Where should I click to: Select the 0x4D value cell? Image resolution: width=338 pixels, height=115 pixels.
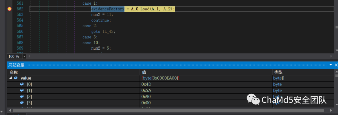pyautogui.click(x=206, y=84)
